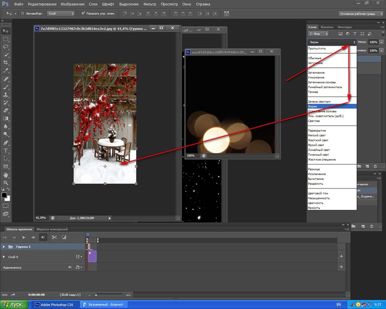This screenshot has height=309, width=386.
Task: Open the Фильтр menu
Action: click(x=149, y=4)
